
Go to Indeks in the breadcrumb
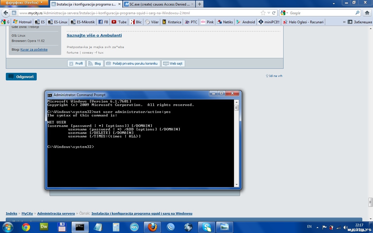[x=11, y=213]
